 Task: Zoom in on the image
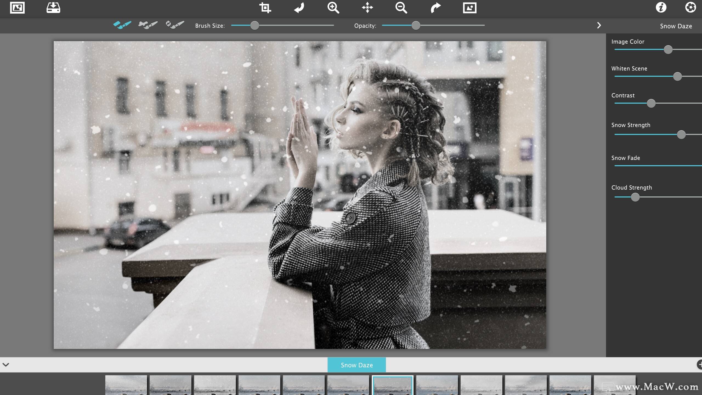[333, 8]
